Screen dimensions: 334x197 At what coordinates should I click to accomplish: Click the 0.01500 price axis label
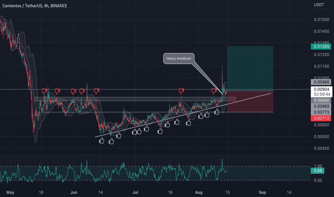[x=321, y=20]
